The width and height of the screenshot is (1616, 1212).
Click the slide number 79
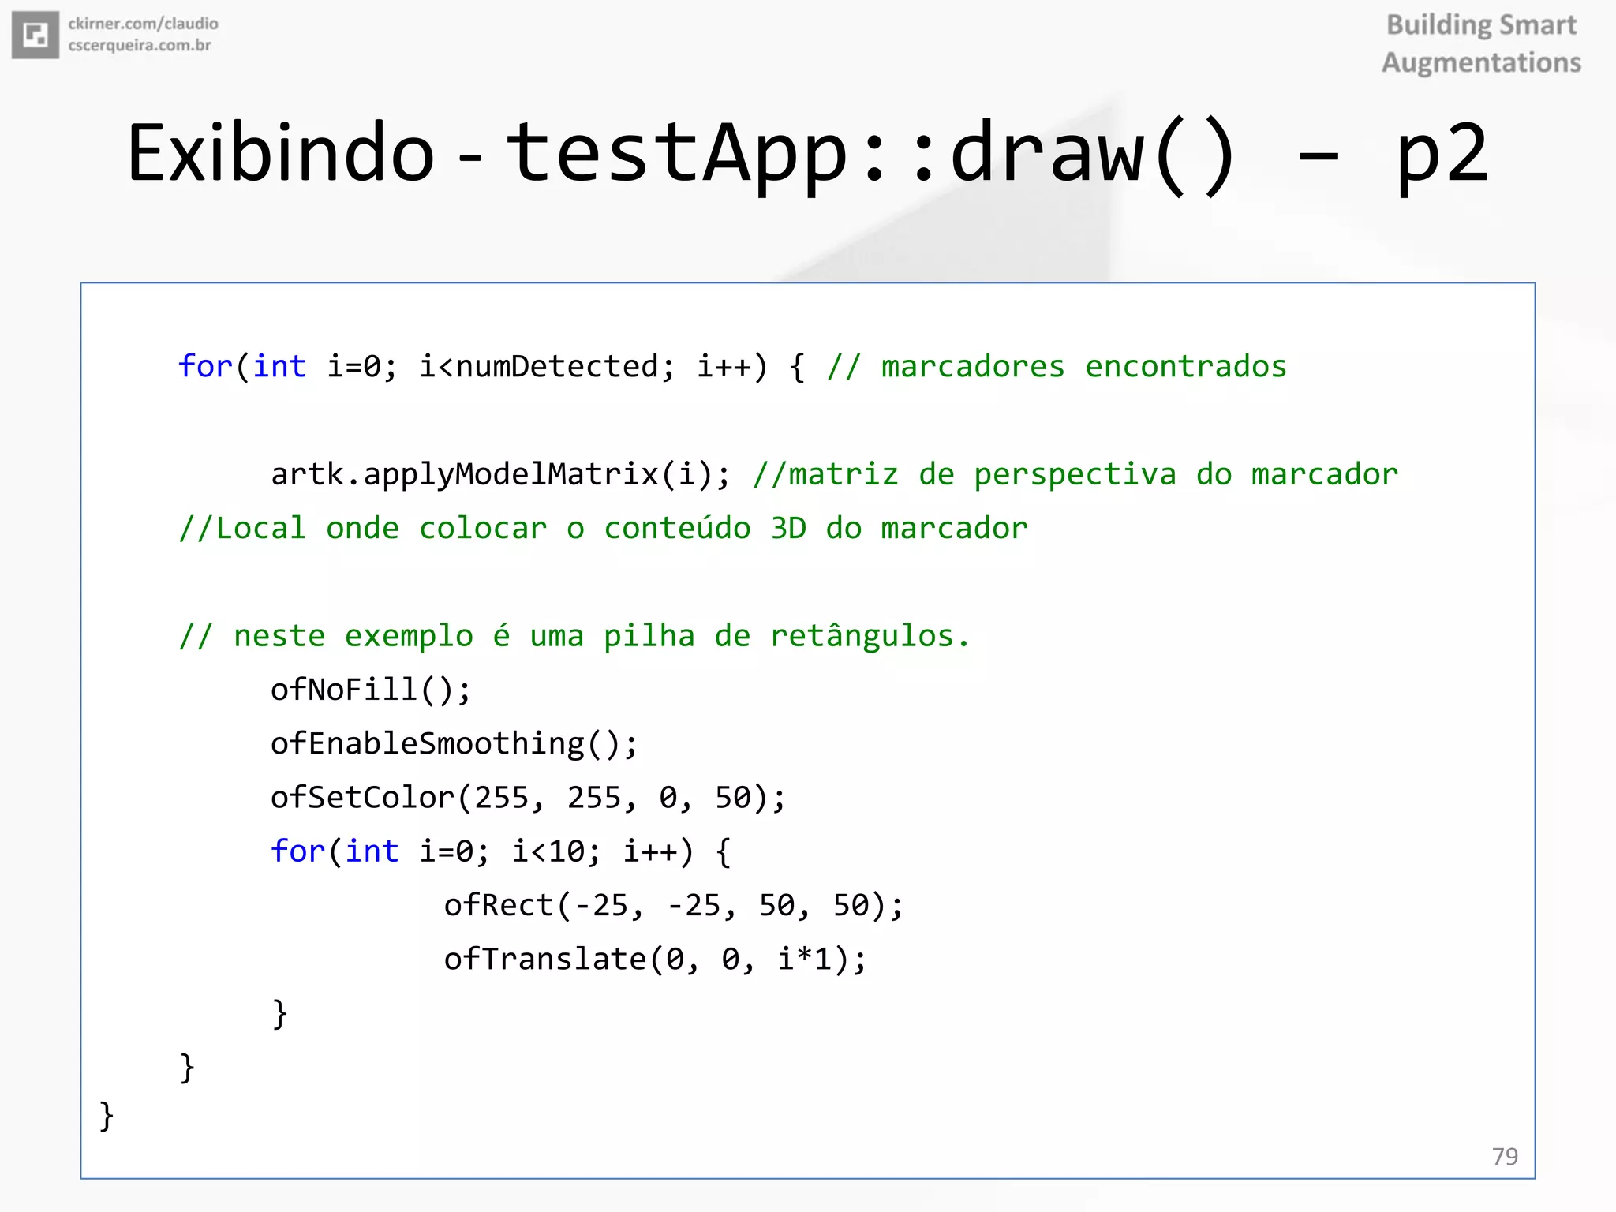pos(1505,1156)
